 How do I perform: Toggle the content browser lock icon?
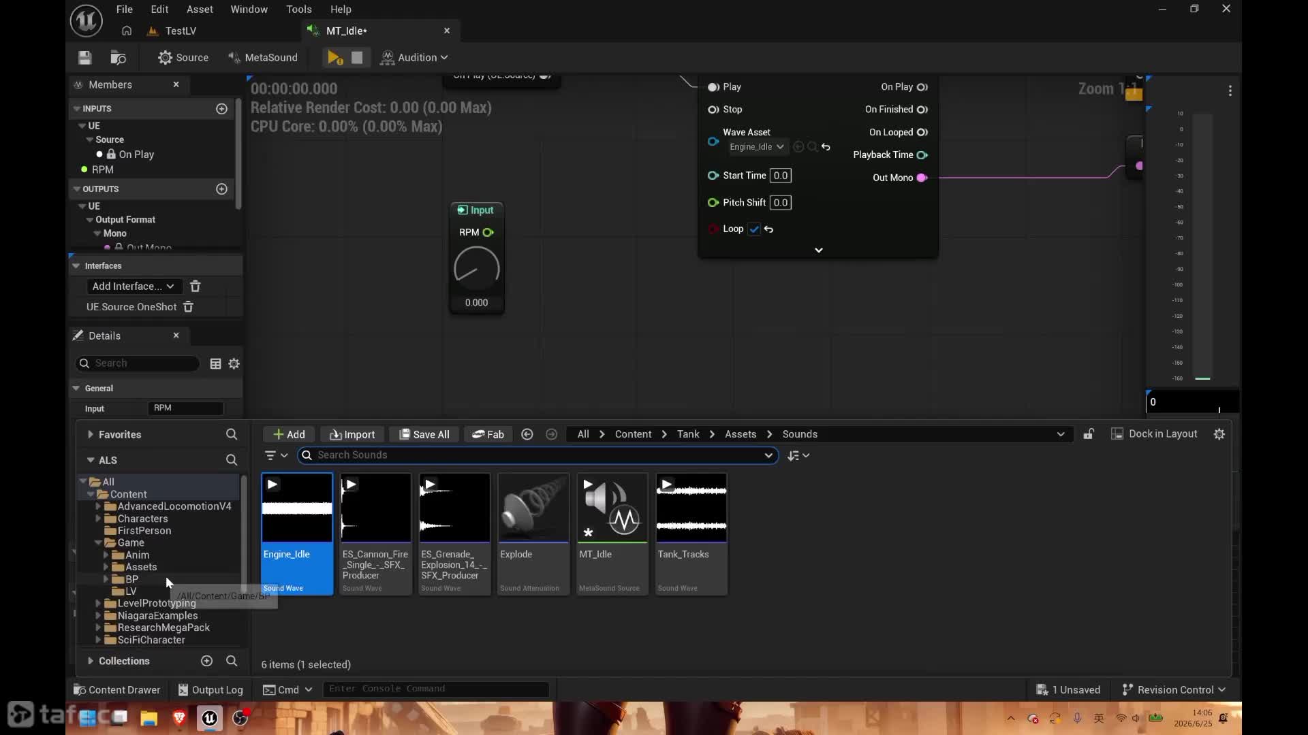tap(1089, 434)
